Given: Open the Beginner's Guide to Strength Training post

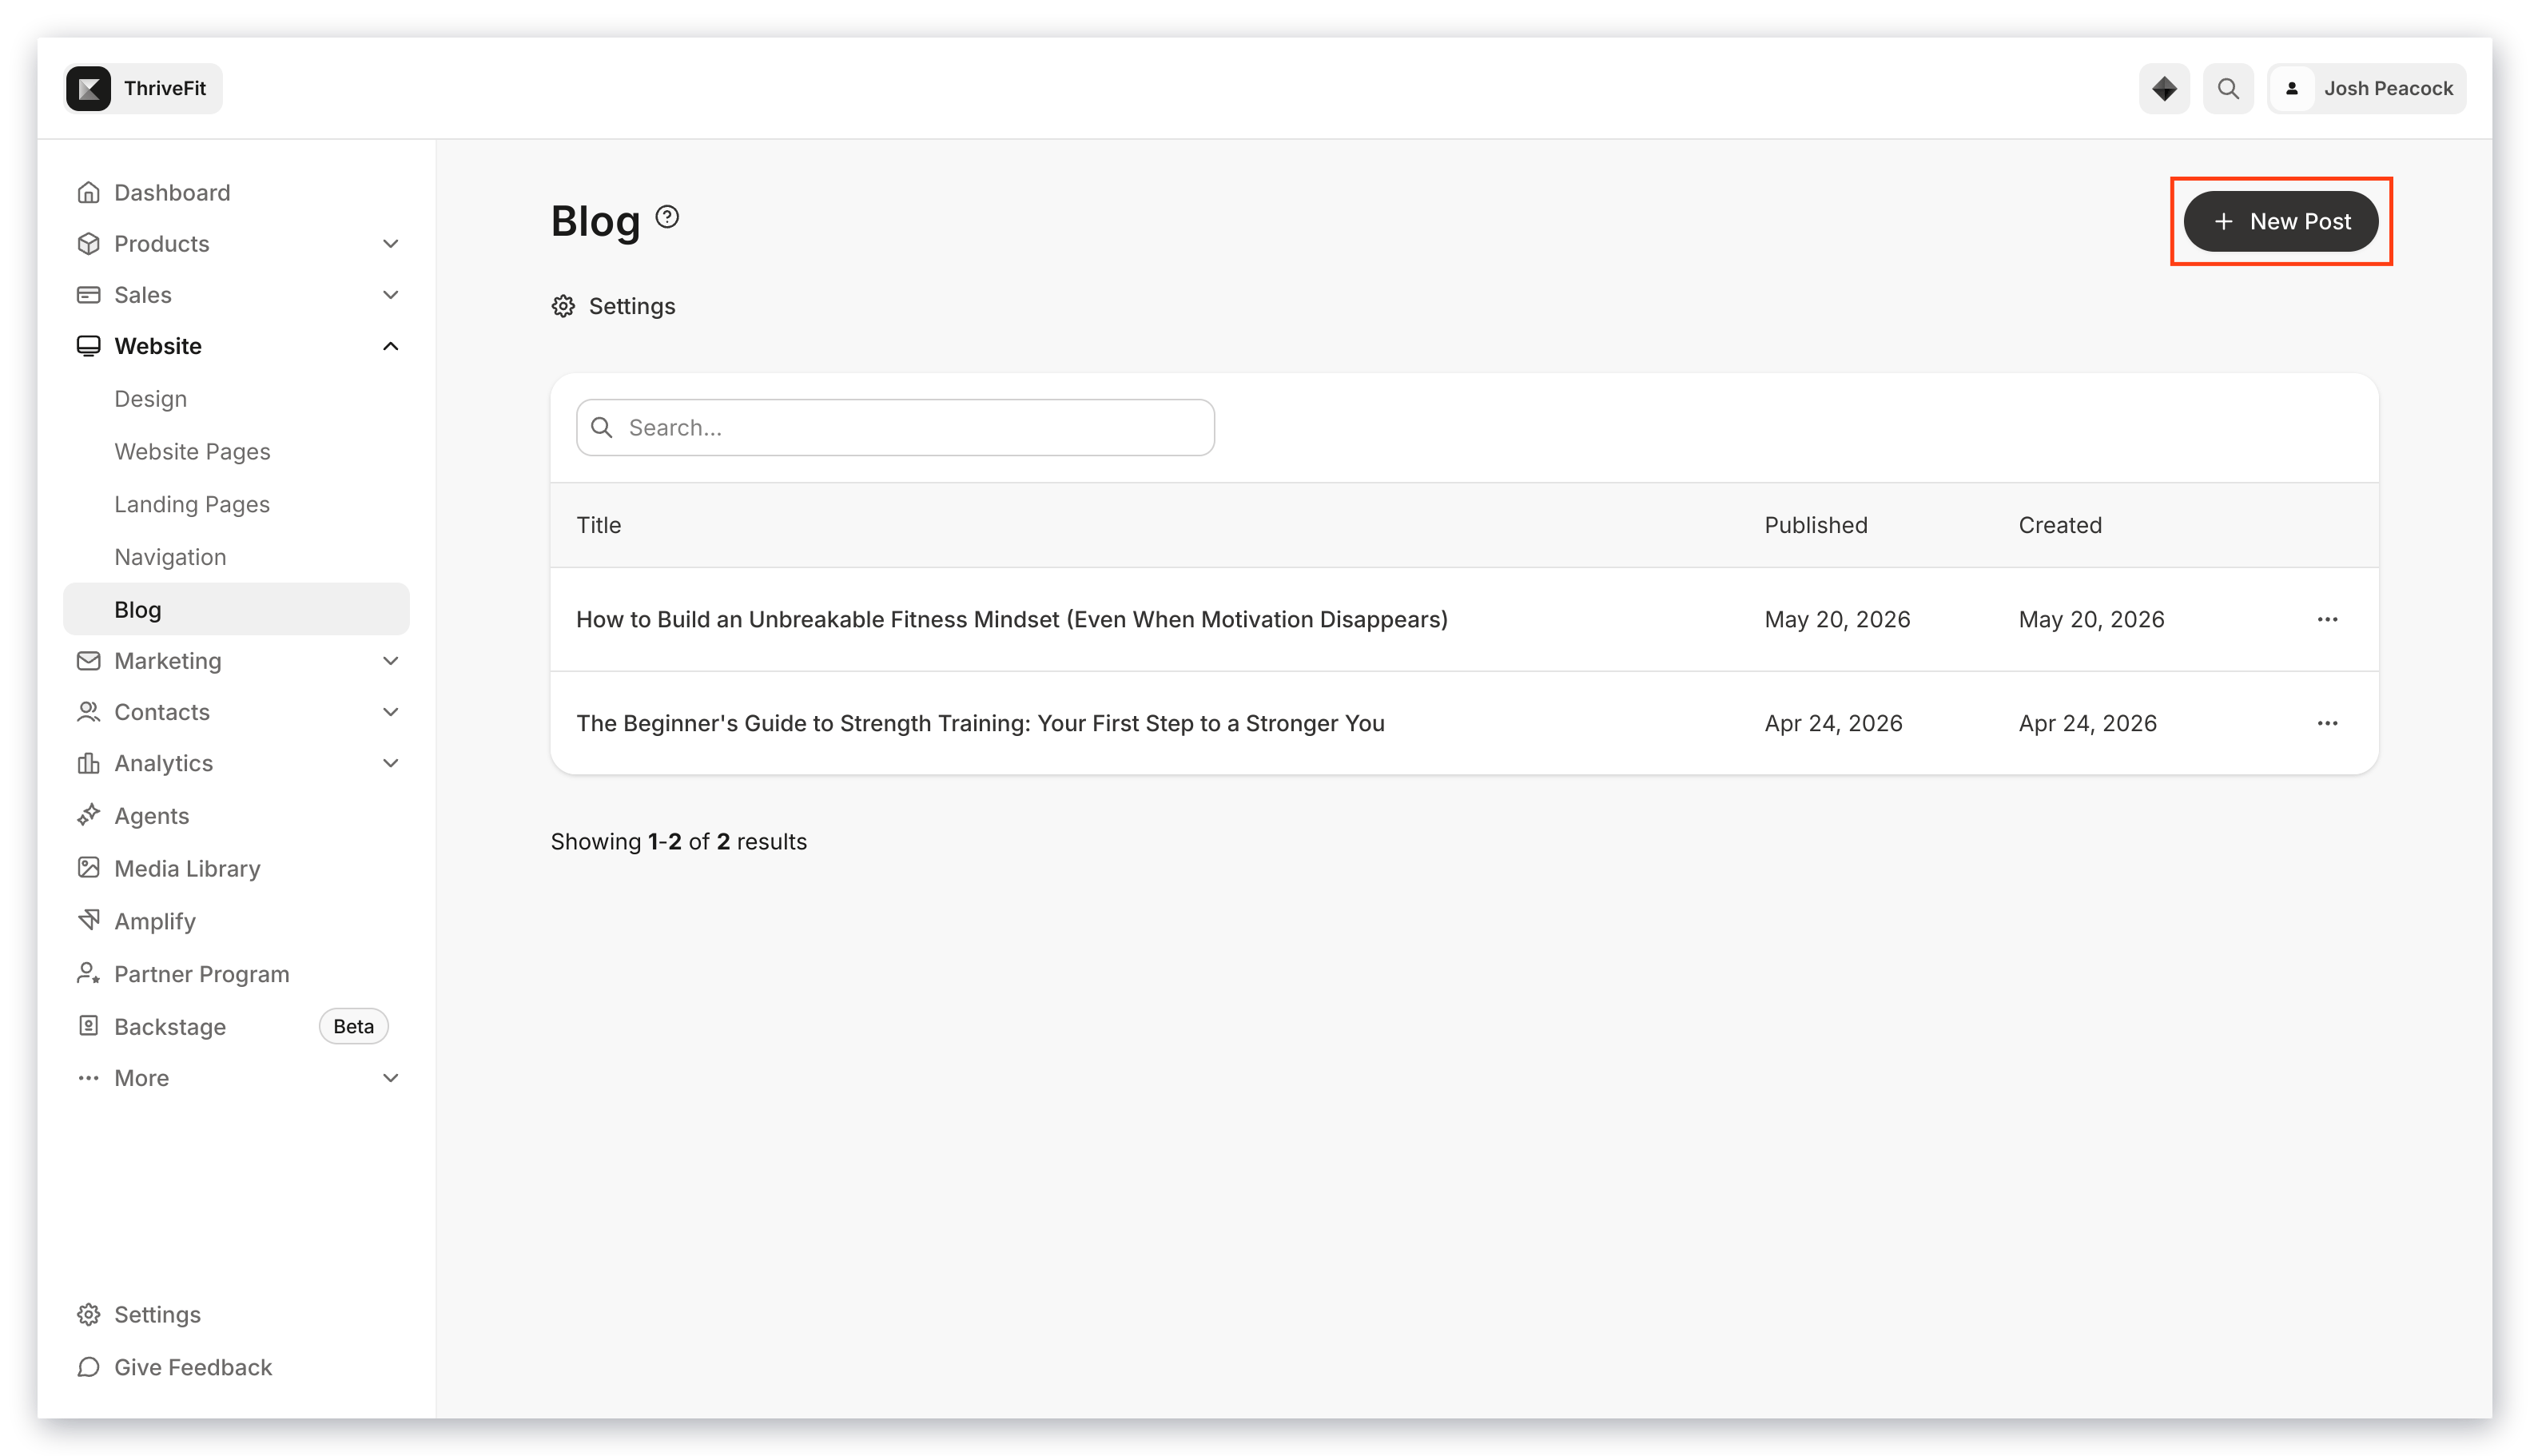Looking at the screenshot, I should coord(980,723).
